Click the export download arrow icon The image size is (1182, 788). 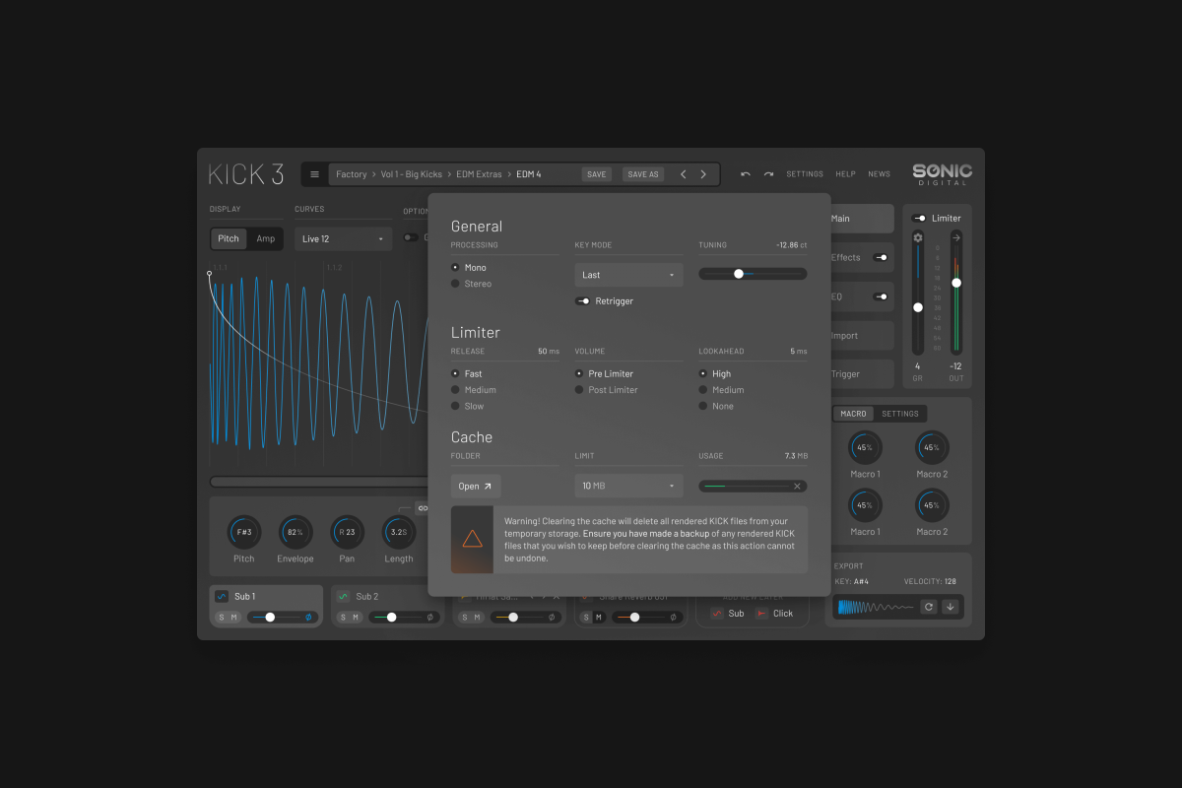[950, 607]
